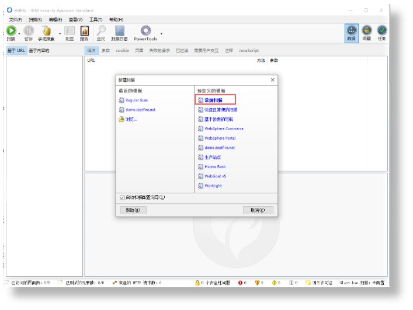The image size is (413, 310).
Task: Open the 工具(T) menu
Action: click(x=96, y=19)
